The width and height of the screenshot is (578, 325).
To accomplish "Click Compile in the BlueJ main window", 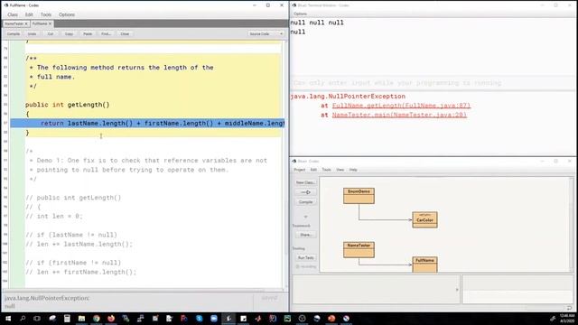I will [x=305, y=202].
